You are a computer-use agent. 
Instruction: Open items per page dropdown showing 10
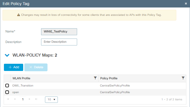tap(51, 100)
